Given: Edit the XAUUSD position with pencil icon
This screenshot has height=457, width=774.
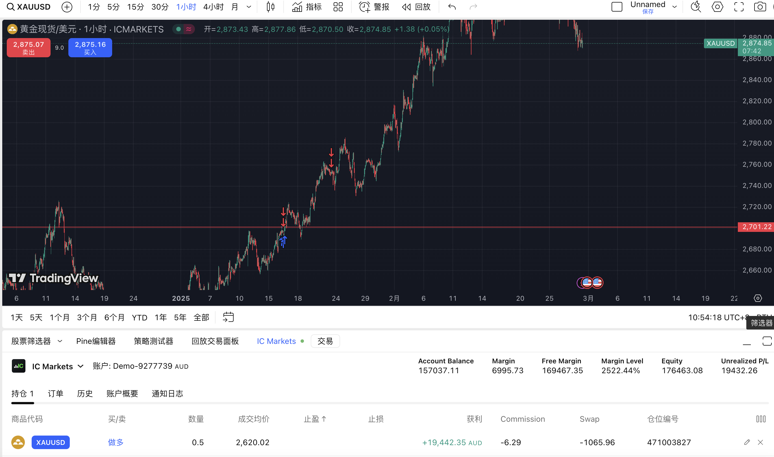Looking at the screenshot, I should [747, 442].
